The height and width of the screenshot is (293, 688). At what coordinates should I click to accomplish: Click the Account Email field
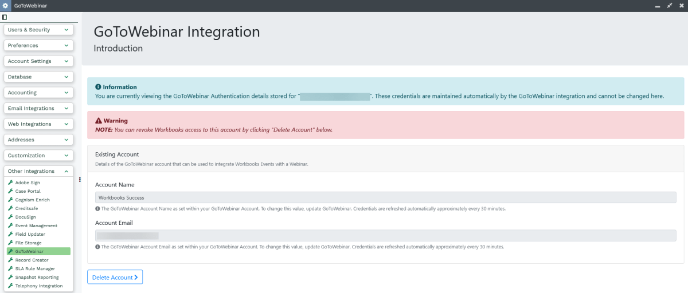pyautogui.click(x=385, y=235)
